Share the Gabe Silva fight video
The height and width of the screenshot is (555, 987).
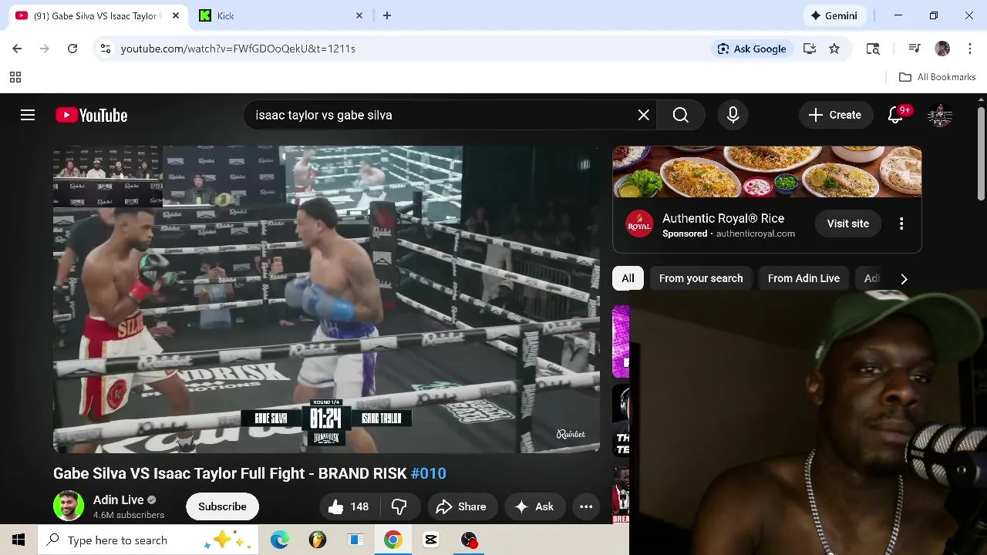point(461,506)
